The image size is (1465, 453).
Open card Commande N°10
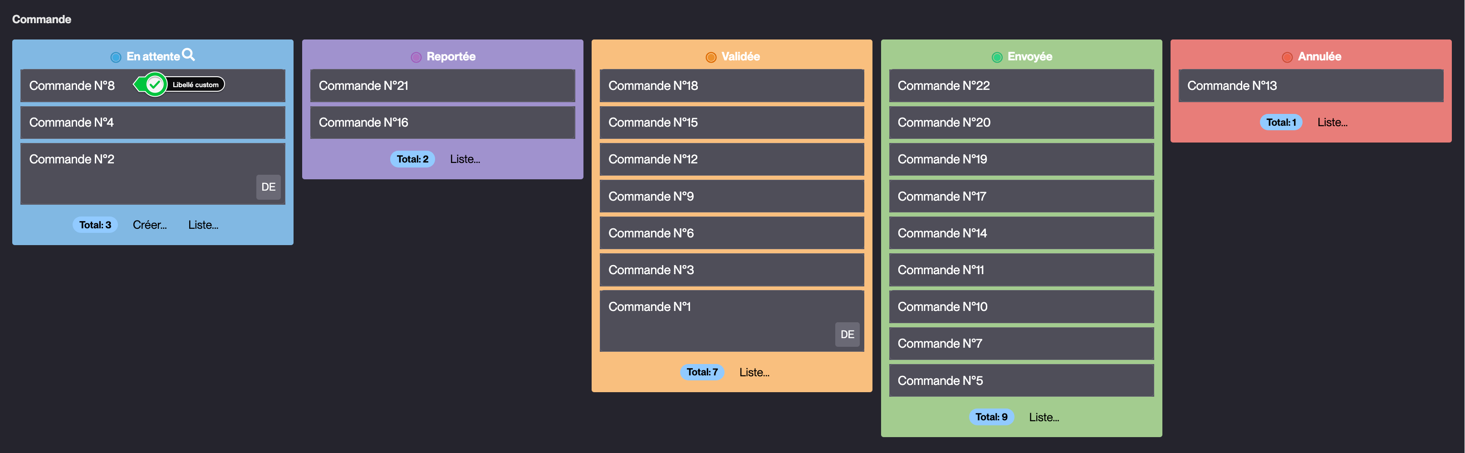[x=1021, y=307]
